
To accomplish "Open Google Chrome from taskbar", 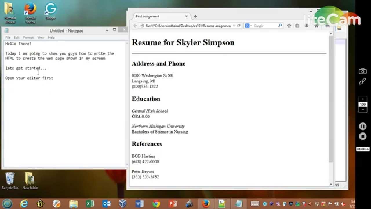I will (x=156, y=203).
